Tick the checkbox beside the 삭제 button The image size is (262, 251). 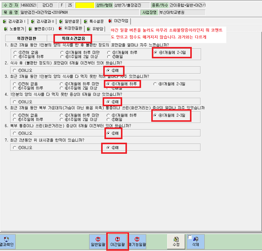coord(190,237)
